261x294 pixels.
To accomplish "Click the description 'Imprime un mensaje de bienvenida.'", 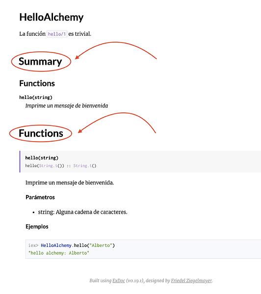I will pos(70,183).
